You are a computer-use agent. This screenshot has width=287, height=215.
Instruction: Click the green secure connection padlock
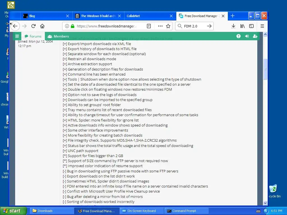(73, 26)
